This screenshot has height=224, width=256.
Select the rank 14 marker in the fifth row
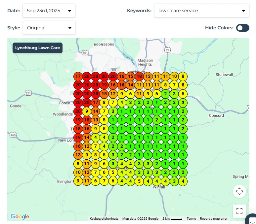pyautogui.click(x=96, y=111)
